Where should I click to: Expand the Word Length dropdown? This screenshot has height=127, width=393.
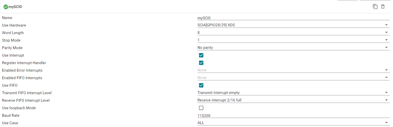pyautogui.click(x=293, y=33)
